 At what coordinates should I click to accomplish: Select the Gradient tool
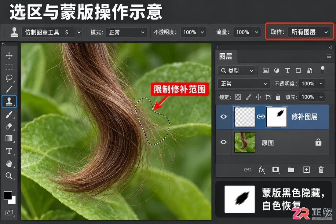click(x=9, y=139)
